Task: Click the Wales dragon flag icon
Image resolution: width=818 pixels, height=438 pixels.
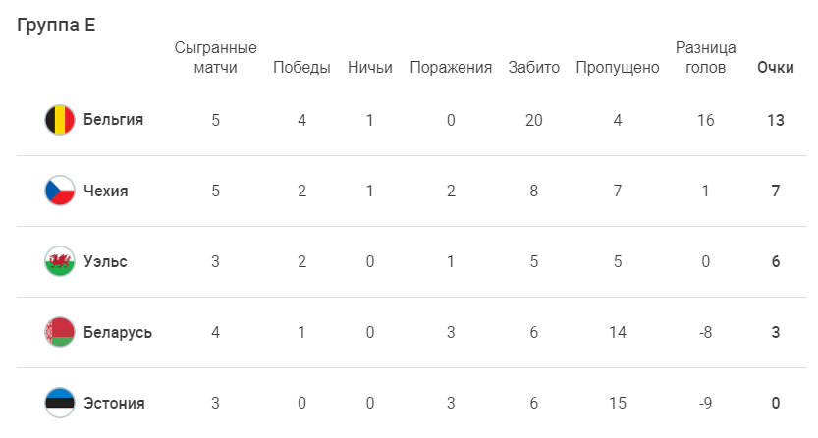Action: 59,261
